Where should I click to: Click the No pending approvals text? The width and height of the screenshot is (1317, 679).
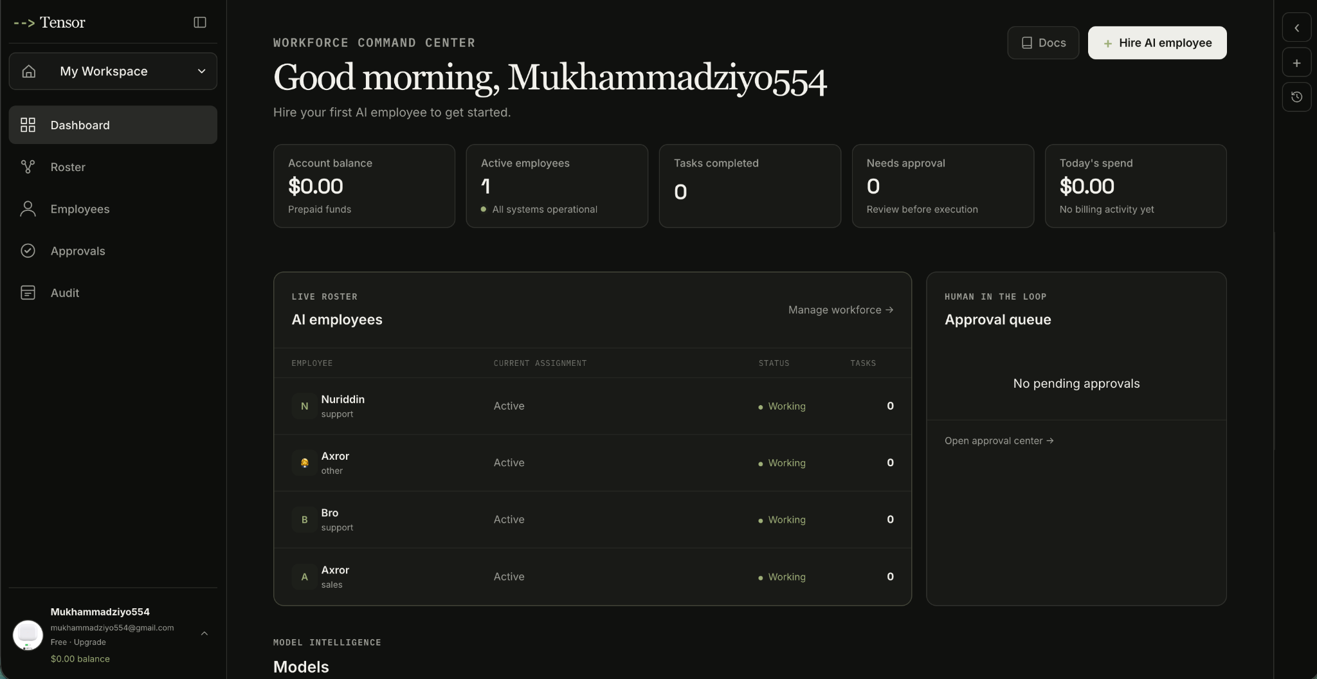point(1076,384)
